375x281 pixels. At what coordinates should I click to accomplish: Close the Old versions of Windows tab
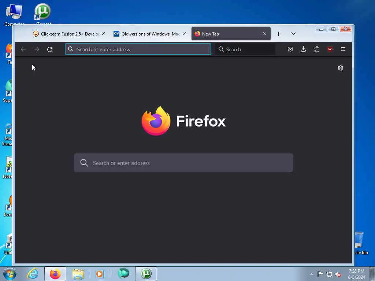tap(184, 34)
